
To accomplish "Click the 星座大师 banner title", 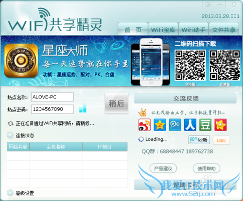I will [65, 50].
